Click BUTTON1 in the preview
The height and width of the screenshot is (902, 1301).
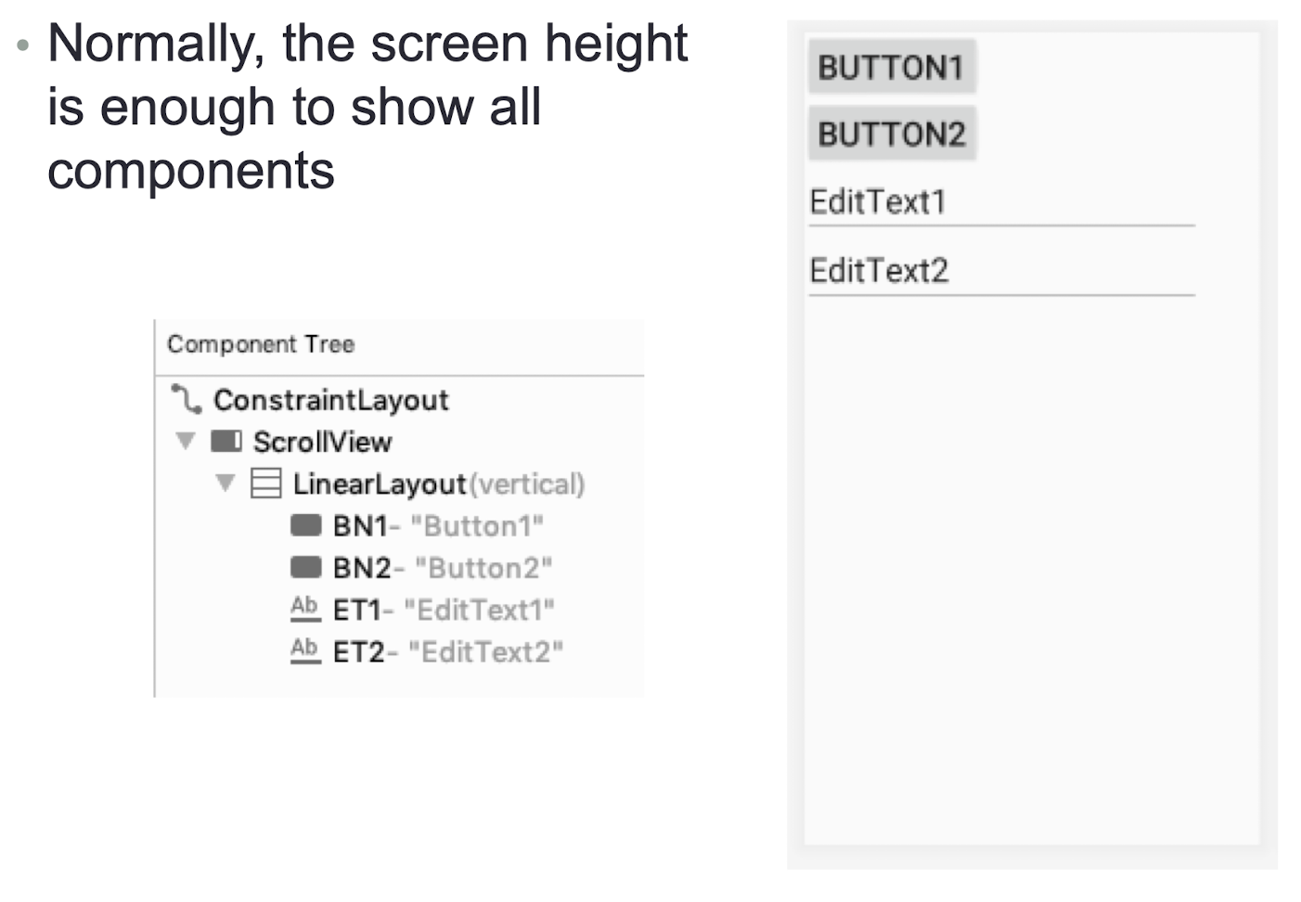click(892, 67)
